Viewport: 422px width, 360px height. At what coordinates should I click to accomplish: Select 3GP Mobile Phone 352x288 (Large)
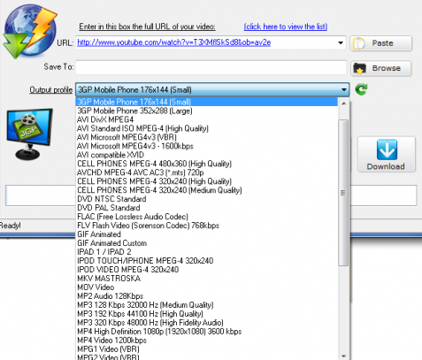click(207, 111)
